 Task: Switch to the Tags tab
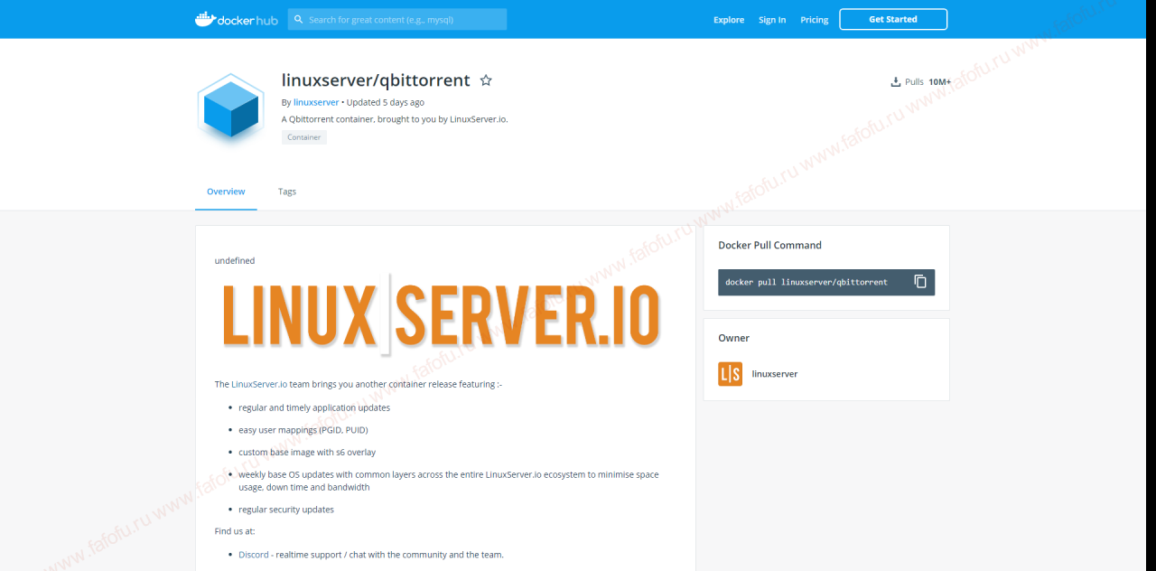coord(287,192)
